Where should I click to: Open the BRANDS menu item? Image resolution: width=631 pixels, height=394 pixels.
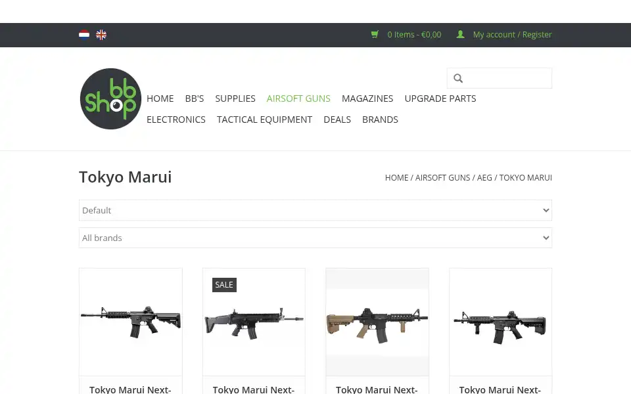[380, 120]
